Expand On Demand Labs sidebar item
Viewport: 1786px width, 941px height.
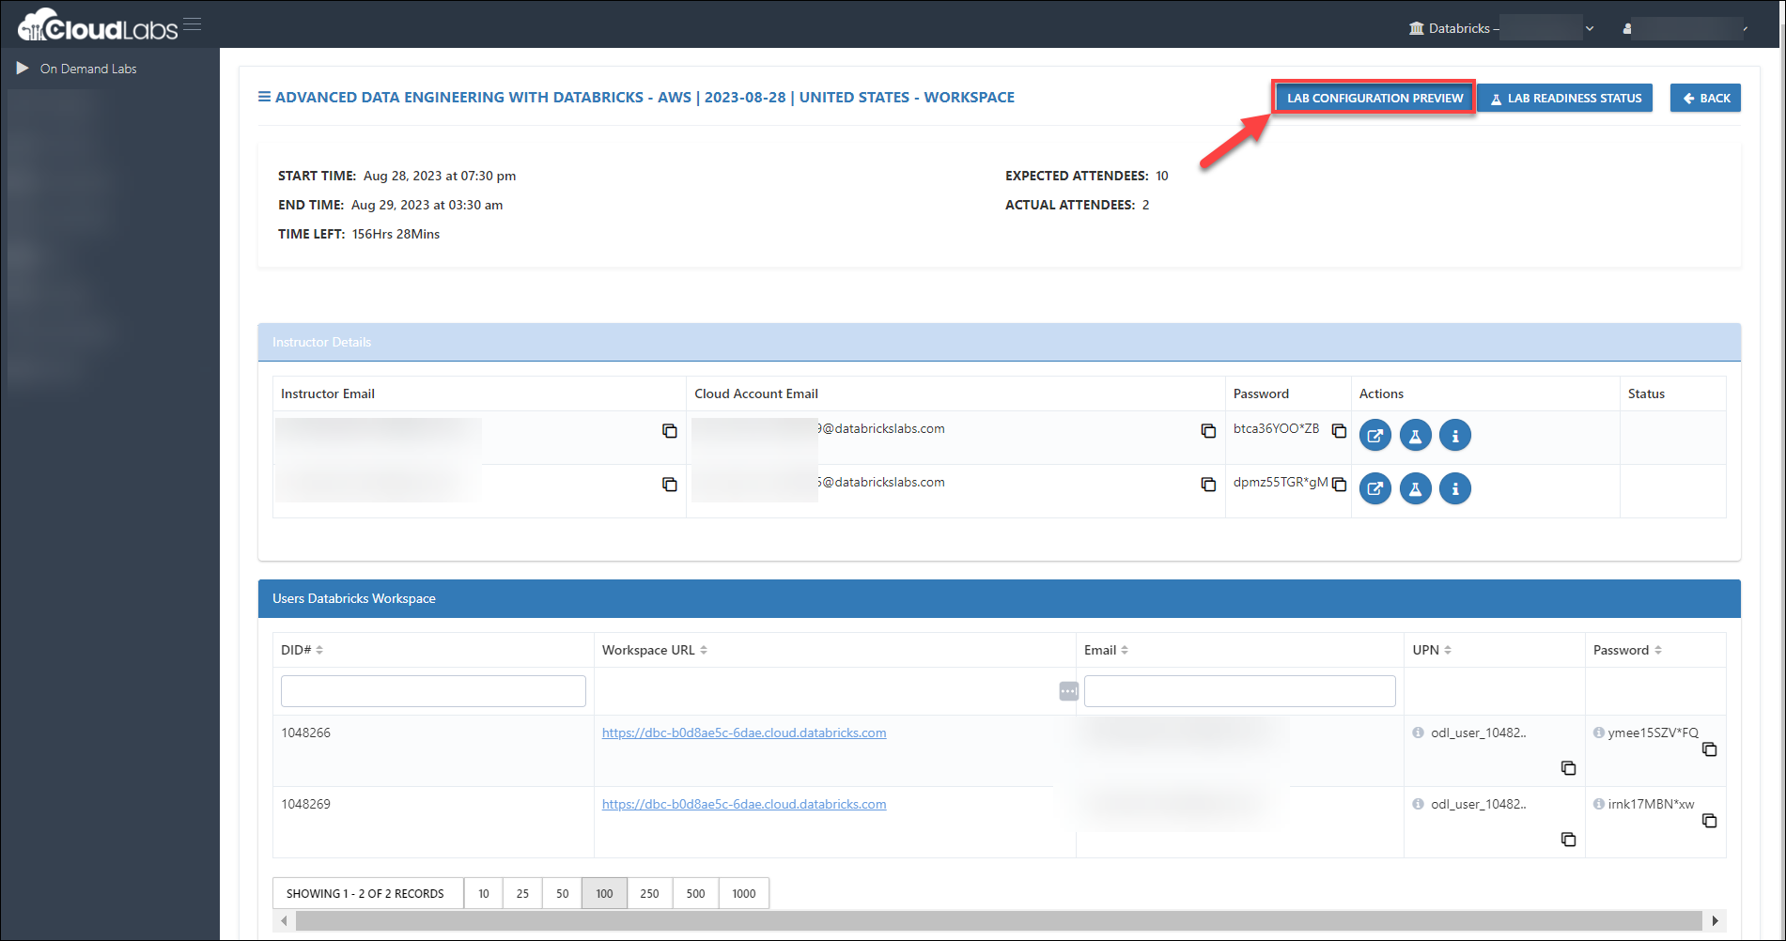77,69
